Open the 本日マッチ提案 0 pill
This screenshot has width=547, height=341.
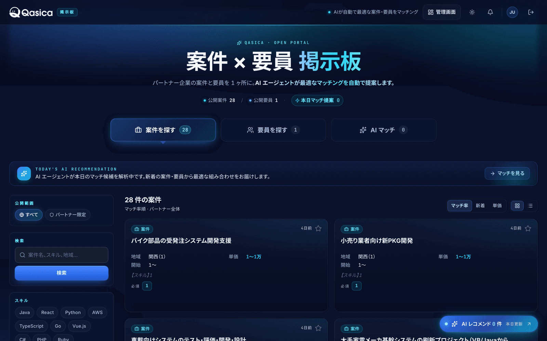317,100
